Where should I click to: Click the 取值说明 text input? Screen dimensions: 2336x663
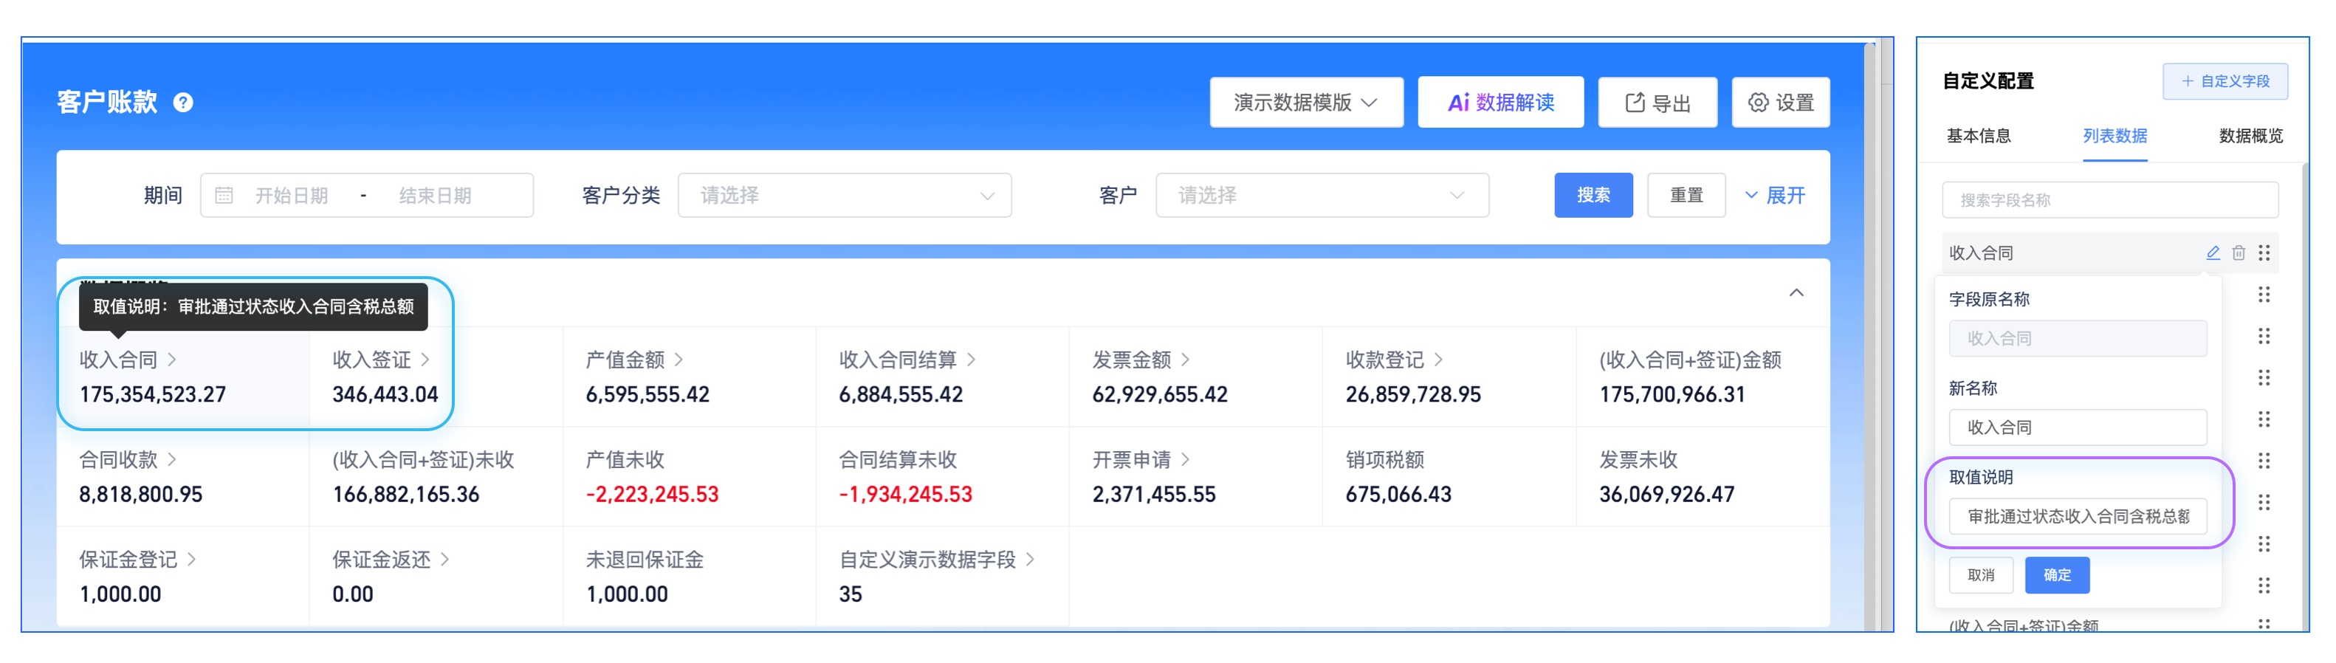pyautogui.click(x=2077, y=517)
